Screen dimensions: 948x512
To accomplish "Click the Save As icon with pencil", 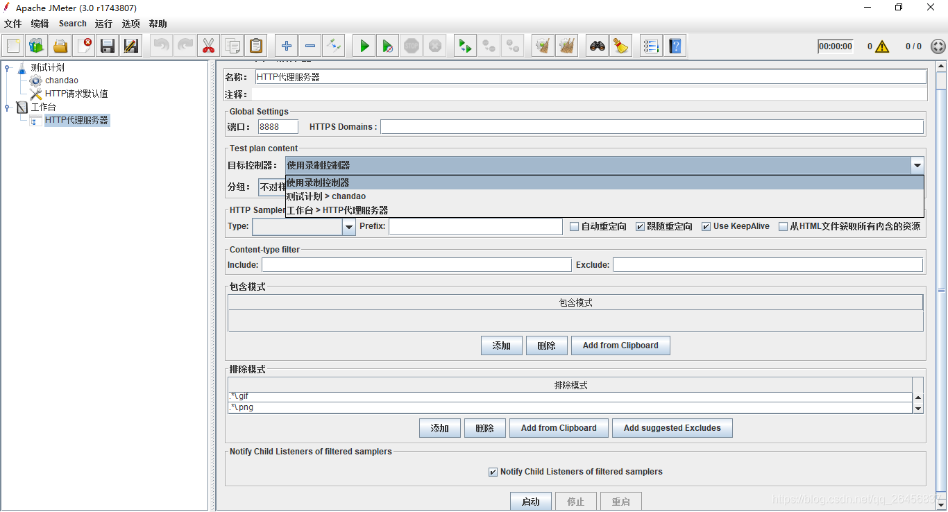I will coord(131,46).
